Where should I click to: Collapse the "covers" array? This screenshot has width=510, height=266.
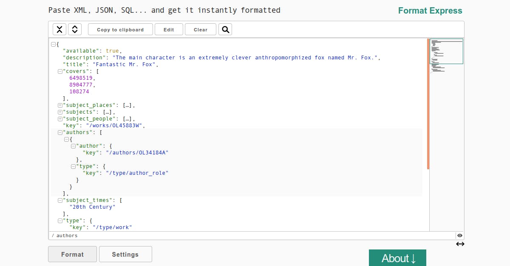(x=60, y=71)
